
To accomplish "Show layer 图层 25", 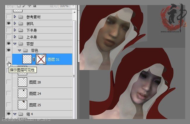I will (x=8, y=104).
